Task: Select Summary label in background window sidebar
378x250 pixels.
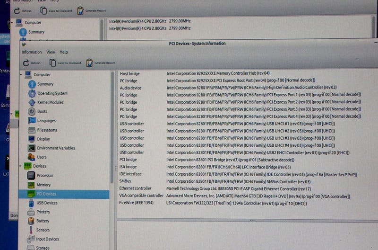Action: (36, 32)
